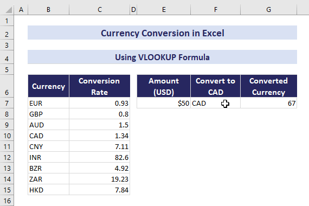
Task: Click the 'Currency Conversion in Excel' title
Action: [x=163, y=33]
